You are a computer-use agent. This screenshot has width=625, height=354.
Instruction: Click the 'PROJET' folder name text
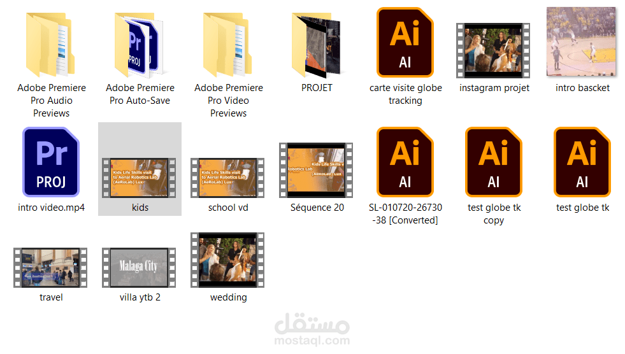click(317, 88)
